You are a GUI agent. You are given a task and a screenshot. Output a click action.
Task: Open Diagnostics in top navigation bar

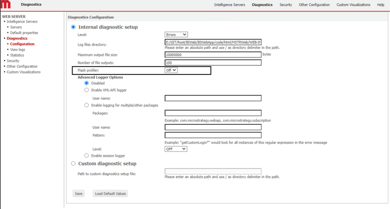point(262,5)
